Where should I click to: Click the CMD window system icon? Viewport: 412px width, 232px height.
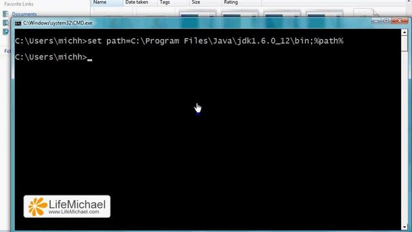[x=18, y=23]
